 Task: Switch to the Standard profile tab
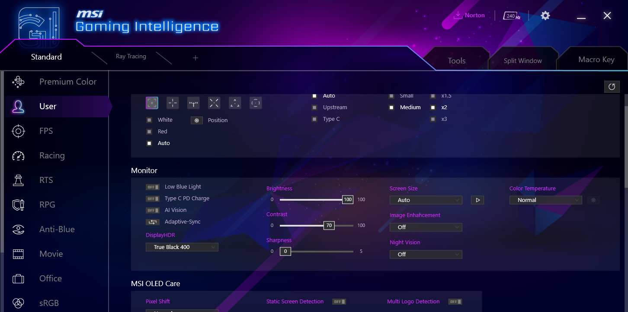click(x=46, y=57)
